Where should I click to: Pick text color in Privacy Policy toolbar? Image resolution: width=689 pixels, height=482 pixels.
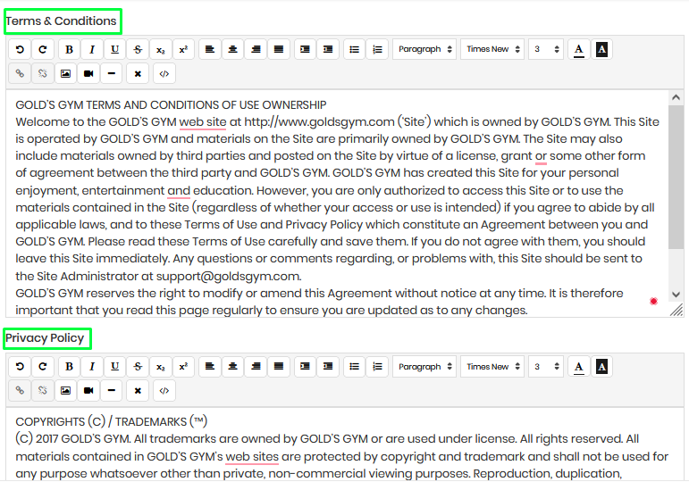[x=579, y=367]
